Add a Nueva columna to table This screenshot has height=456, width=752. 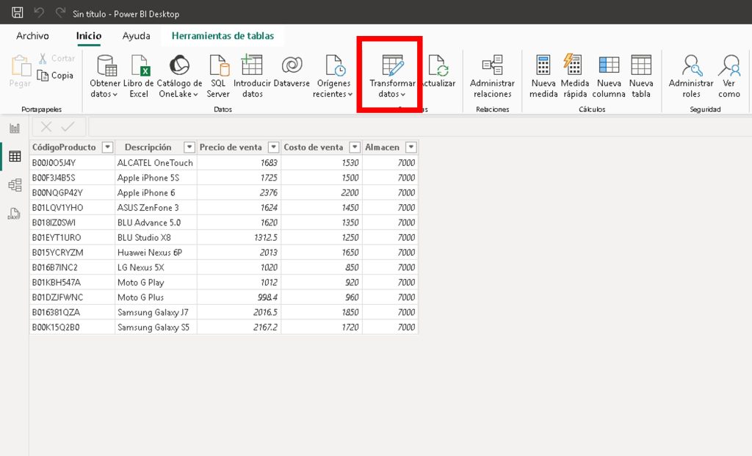click(609, 76)
